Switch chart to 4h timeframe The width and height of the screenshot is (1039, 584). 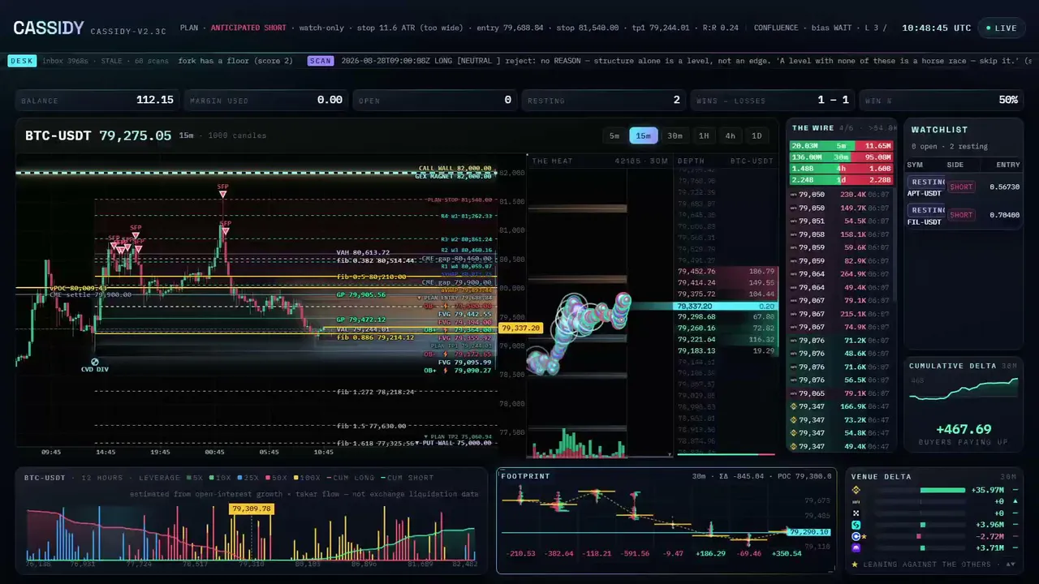731,135
